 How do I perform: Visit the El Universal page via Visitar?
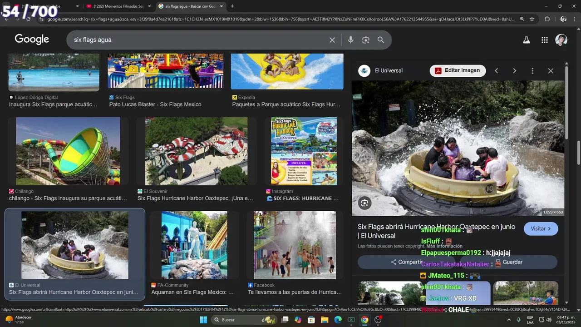pyautogui.click(x=541, y=228)
